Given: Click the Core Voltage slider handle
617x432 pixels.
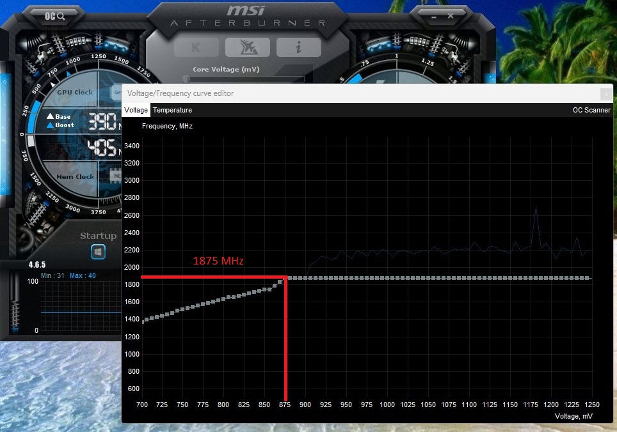Looking at the screenshot, I should pyautogui.click(x=186, y=79).
